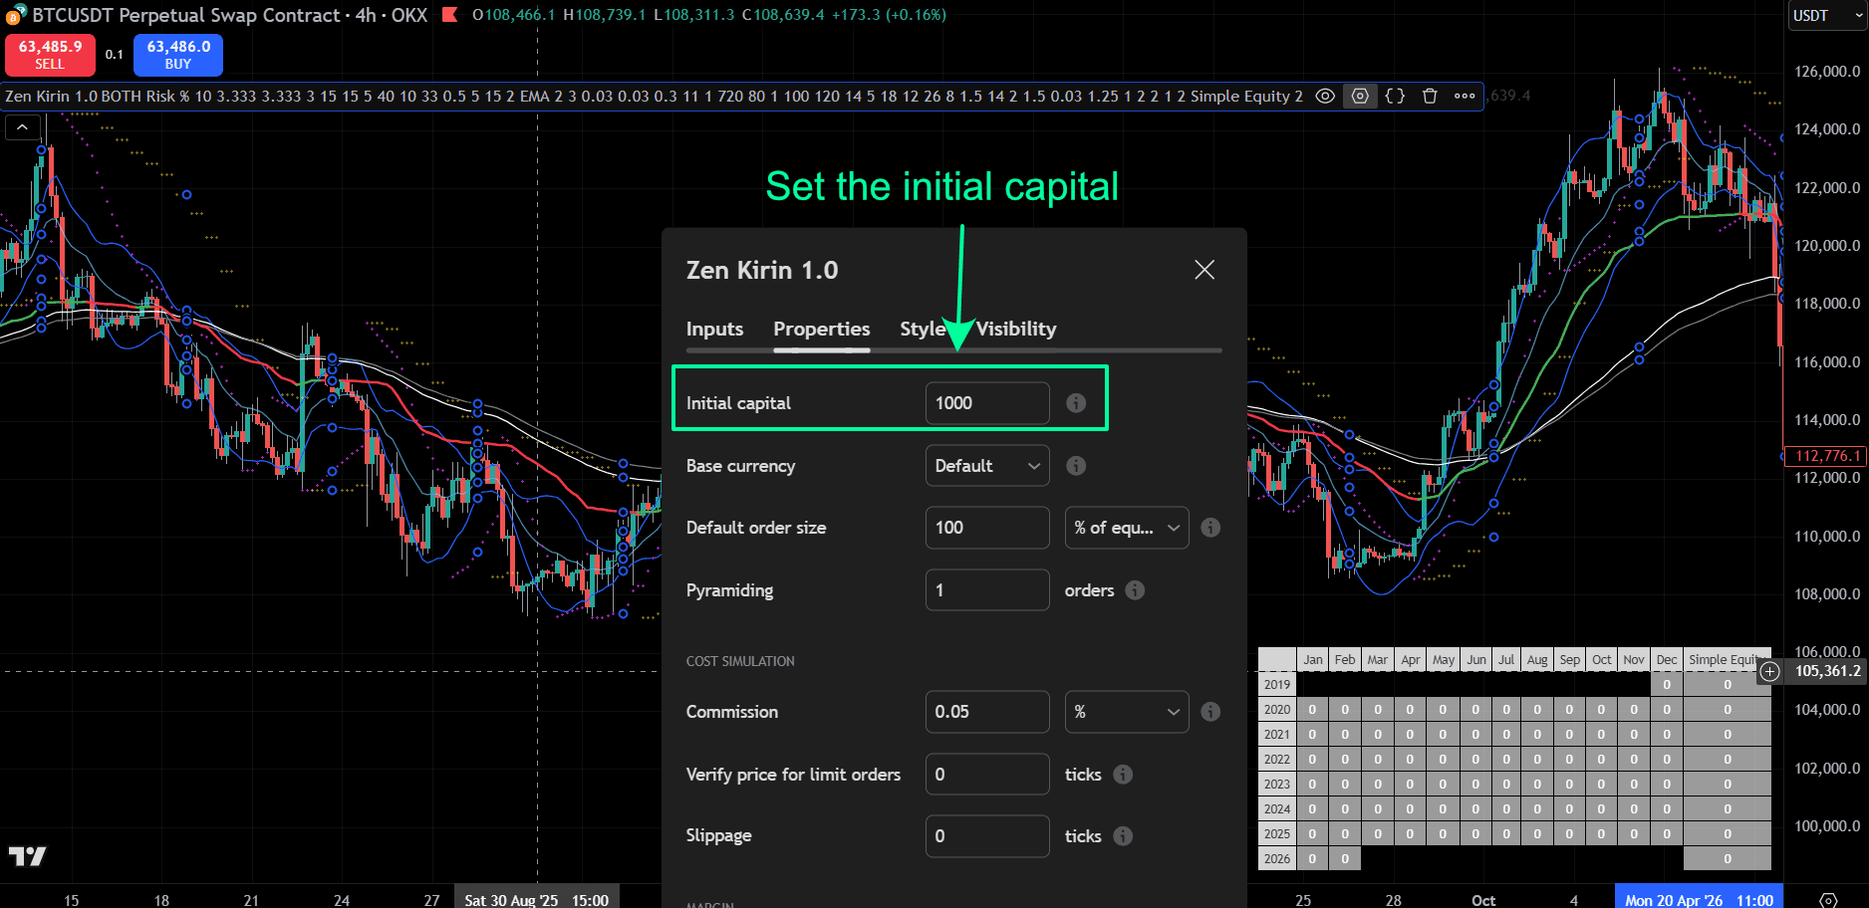
Task: Click the Pyramiding info icon
Action: click(x=1134, y=589)
